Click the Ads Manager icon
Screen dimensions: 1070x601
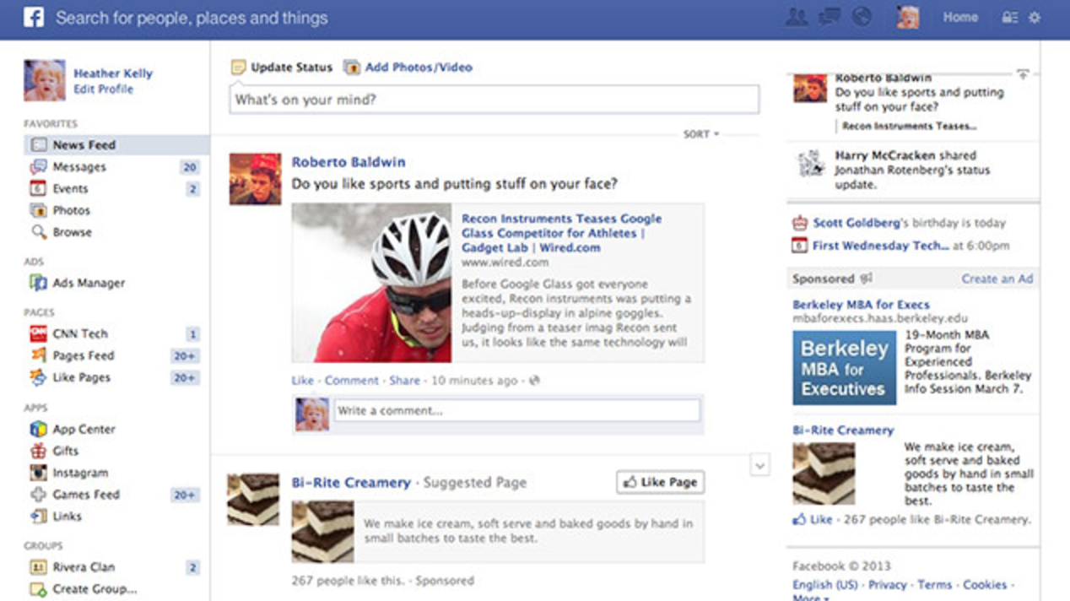(x=39, y=284)
